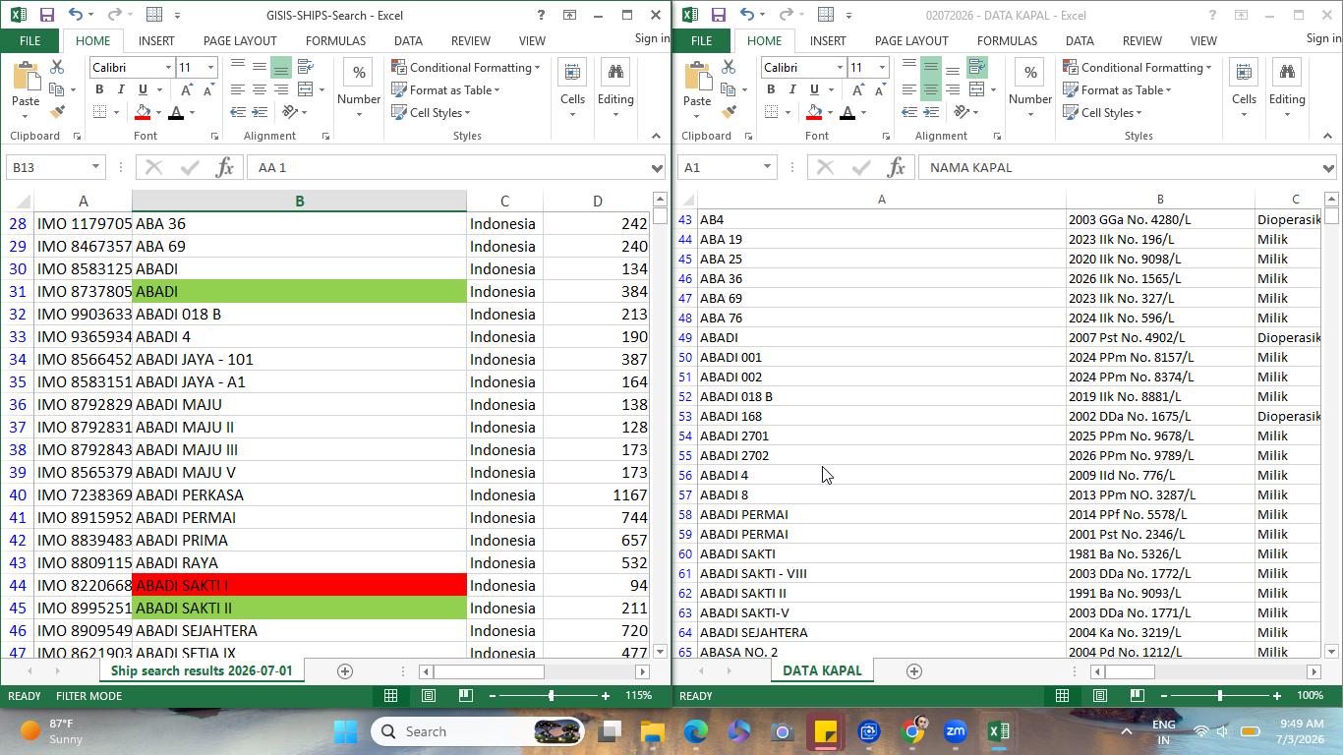Switch to the PAGE LAYOUT tab in the right window
This screenshot has width=1343, height=755.
911,40
